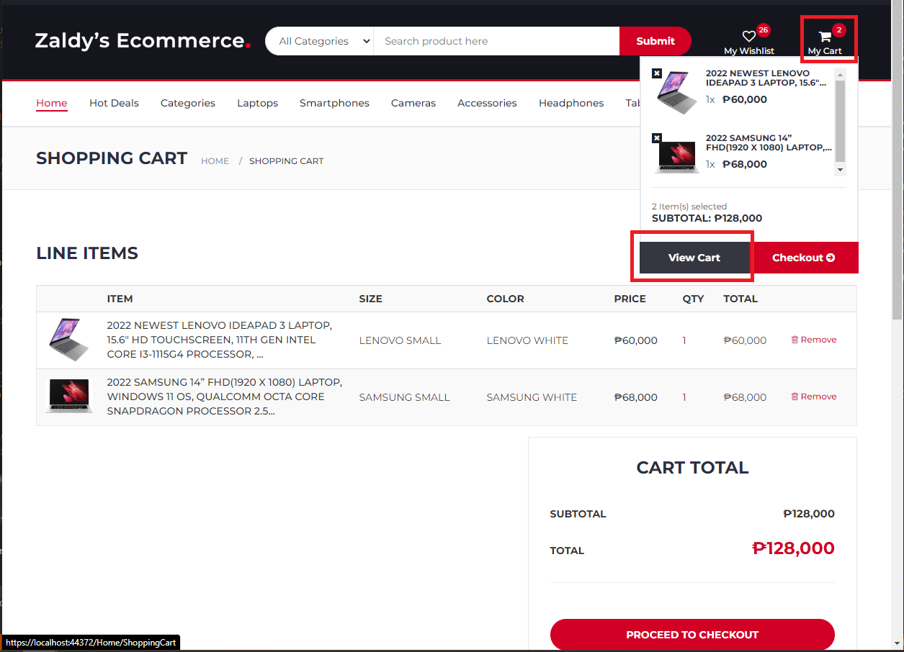Click Remove on the Samsung laptop row
This screenshot has height=652, width=904.
819,396
